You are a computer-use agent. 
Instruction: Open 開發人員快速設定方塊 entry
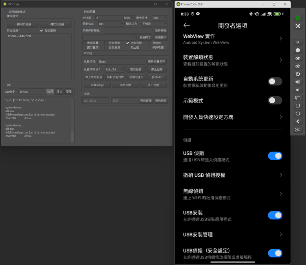coord(233,117)
